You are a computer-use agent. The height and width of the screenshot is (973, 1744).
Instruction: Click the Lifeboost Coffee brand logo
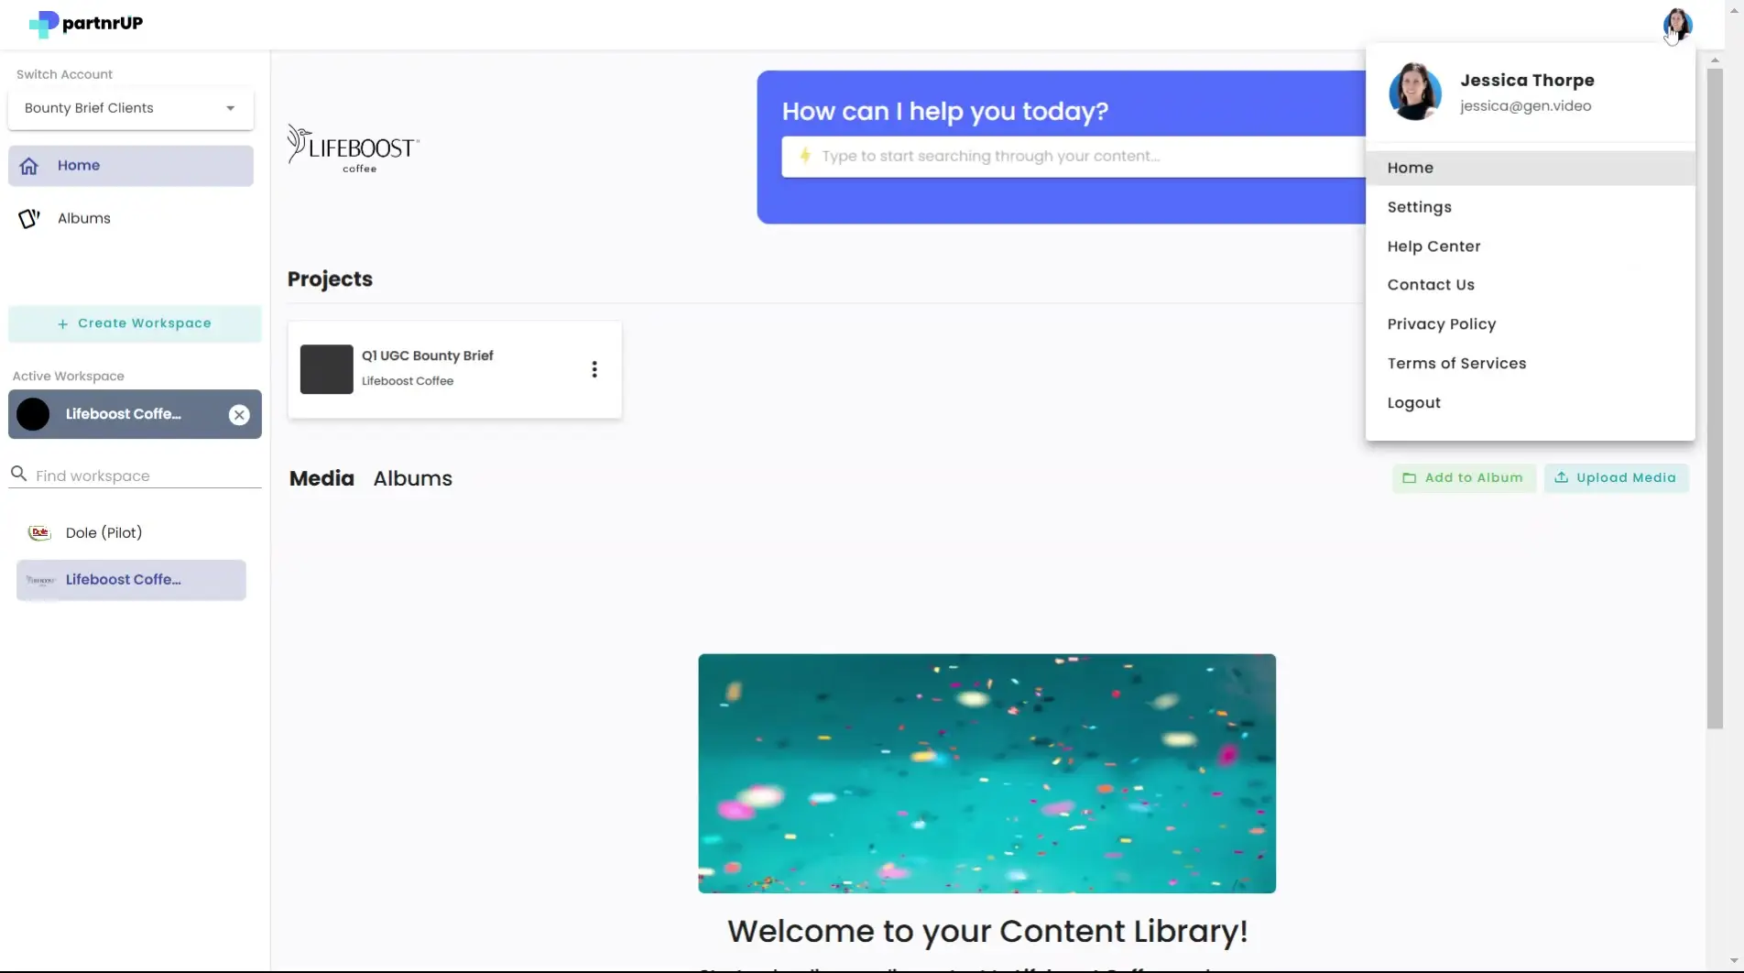pyautogui.click(x=353, y=148)
